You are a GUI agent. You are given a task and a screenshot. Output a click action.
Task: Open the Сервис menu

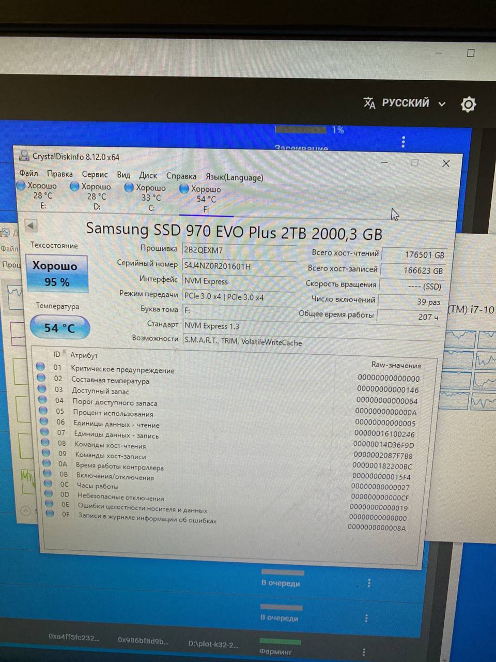[x=95, y=174]
